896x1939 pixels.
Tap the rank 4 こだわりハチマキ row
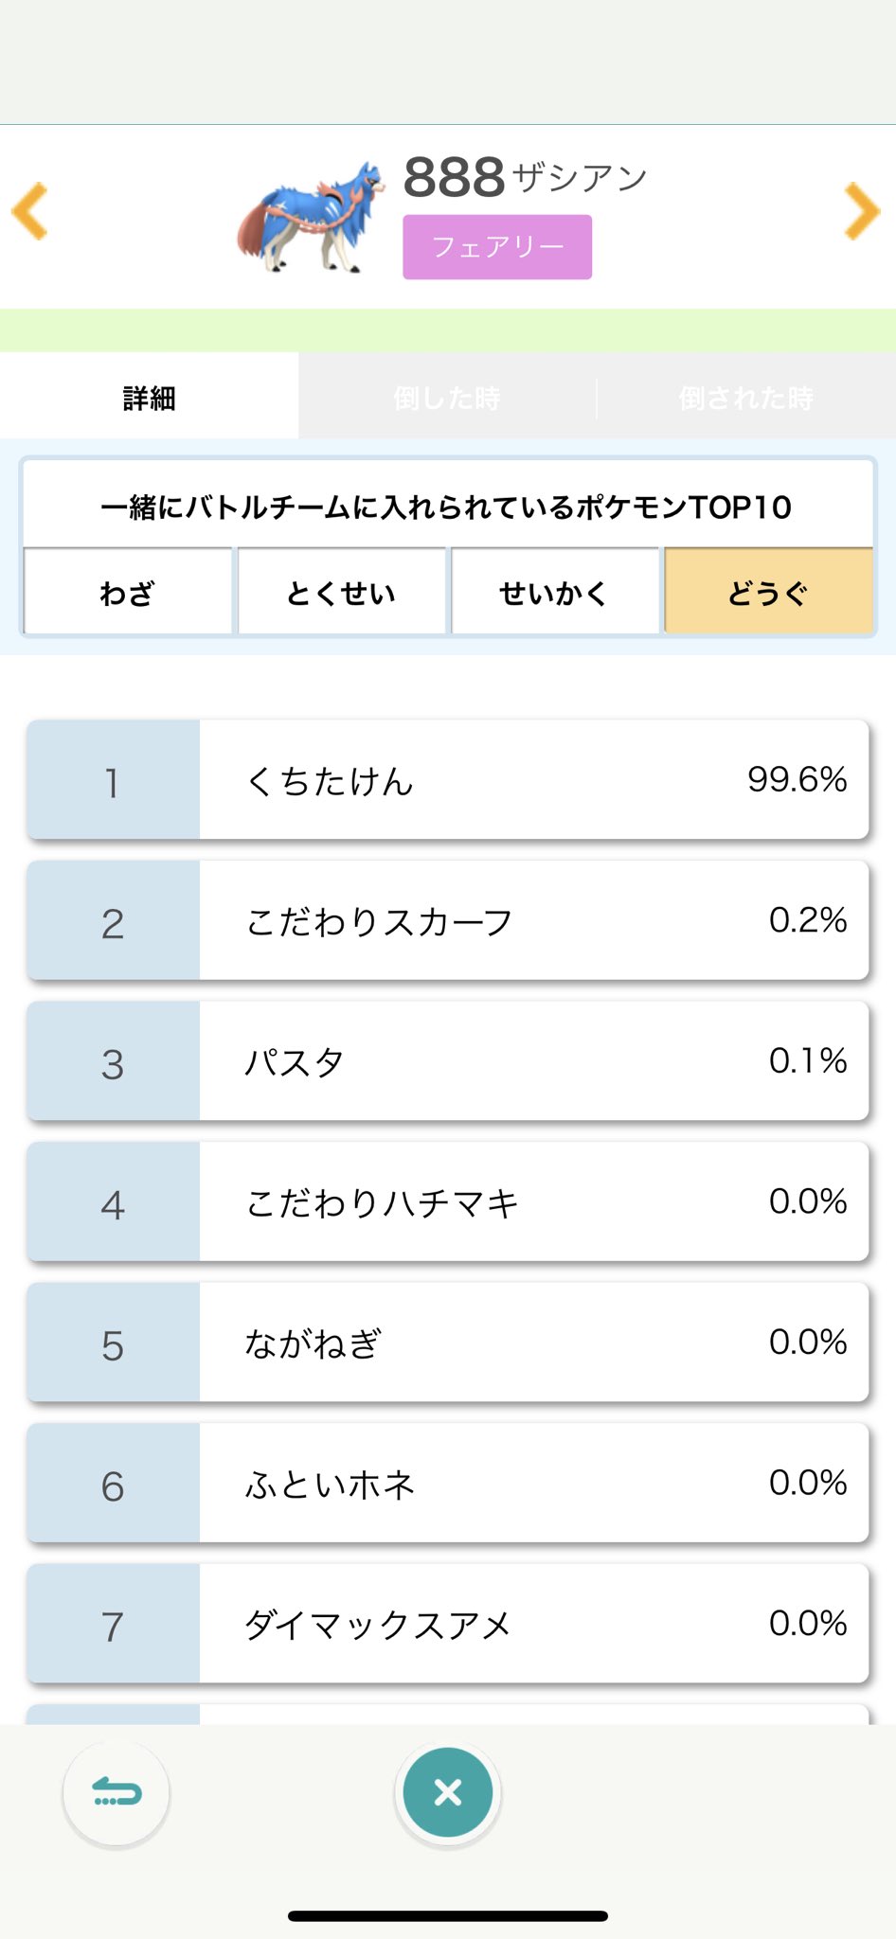tap(447, 1201)
